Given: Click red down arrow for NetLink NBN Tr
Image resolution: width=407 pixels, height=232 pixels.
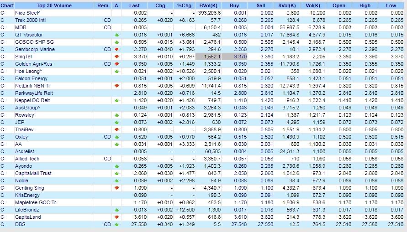Looking at the screenshot, I should (x=116, y=86).
